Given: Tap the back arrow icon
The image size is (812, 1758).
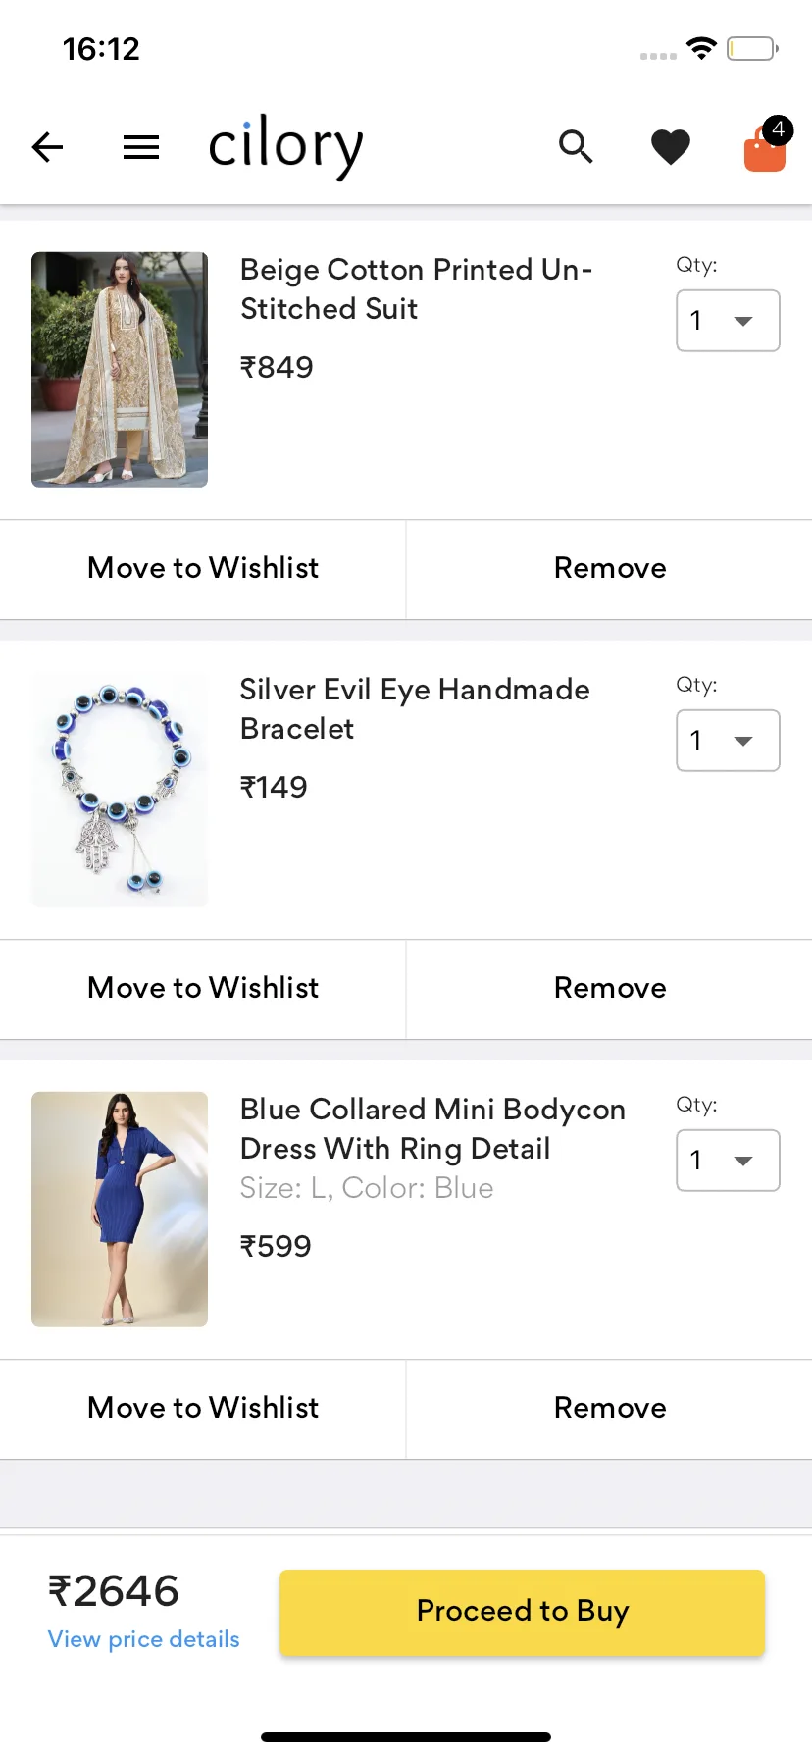Looking at the screenshot, I should [47, 147].
